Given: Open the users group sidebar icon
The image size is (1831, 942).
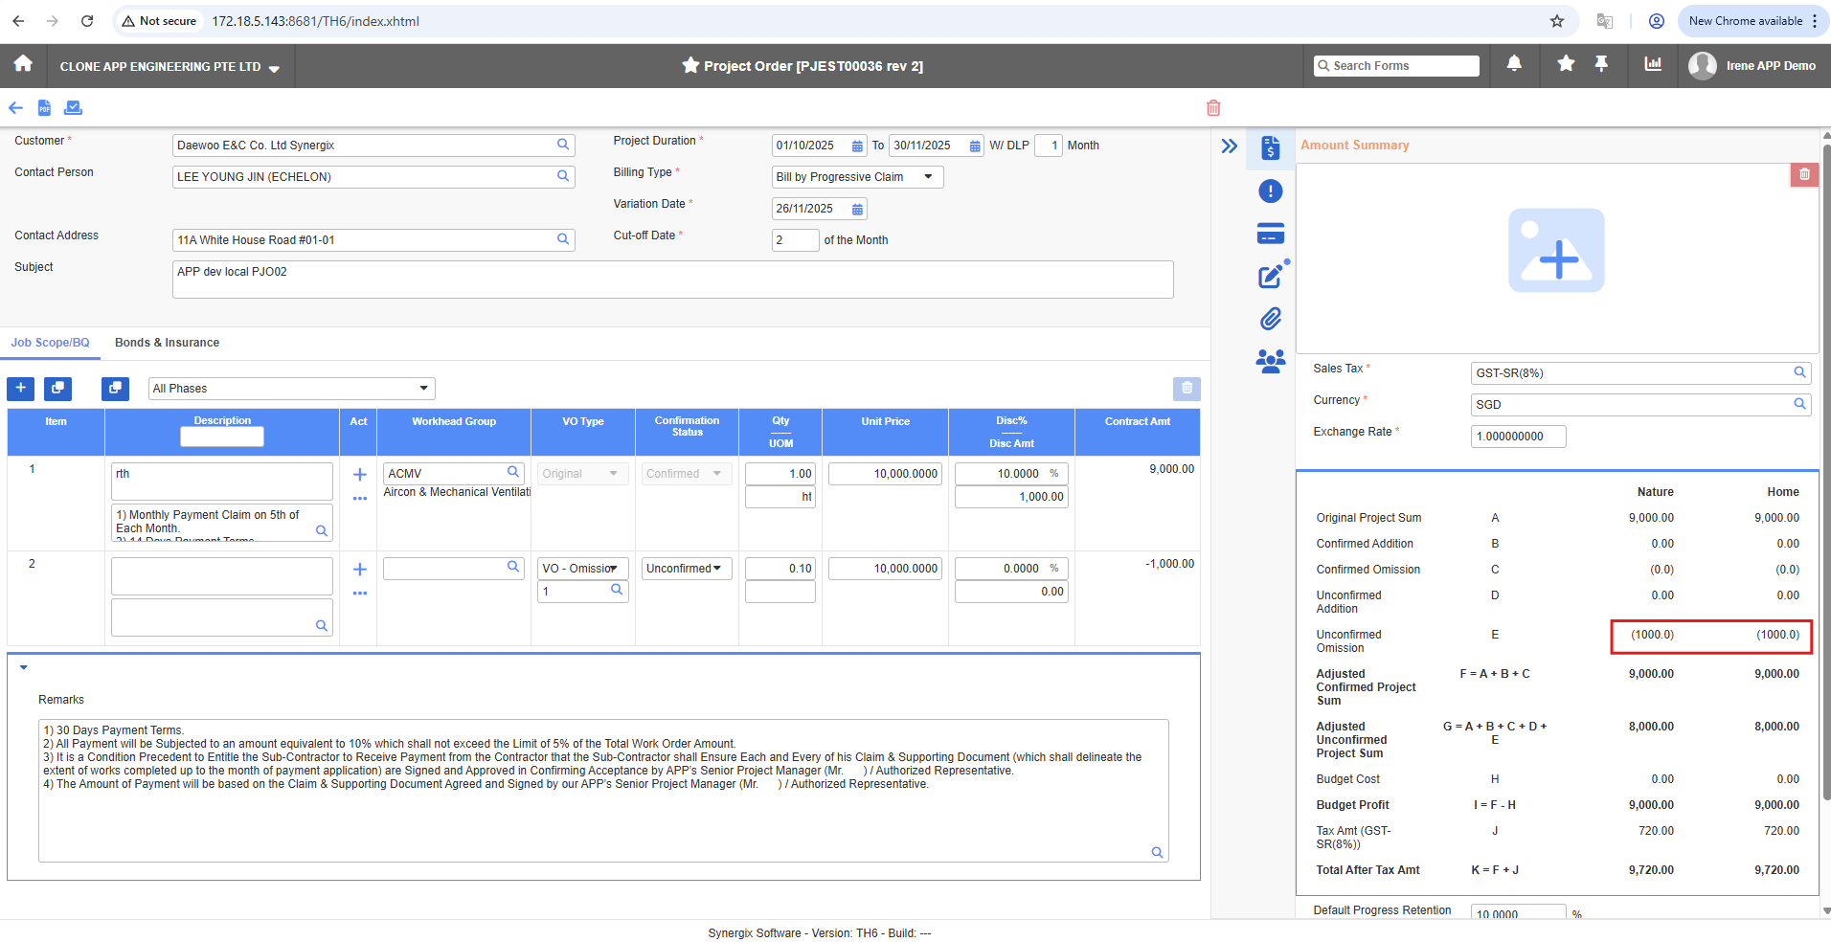Looking at the screenshot, I should (x=1271, y=361).
